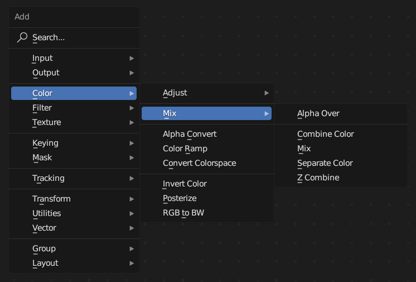Expand the Adjust submenu arrow
Image resolution: width=416 pixels, height=282 pixels.
pyautogui.click(x=267, y=93)
